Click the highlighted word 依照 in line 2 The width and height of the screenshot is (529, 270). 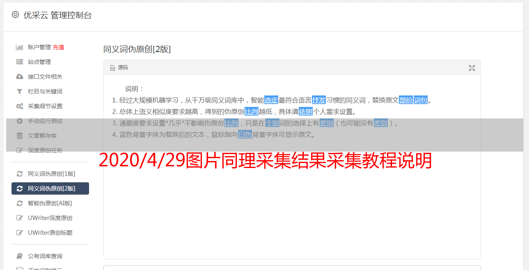coord(306,111)
